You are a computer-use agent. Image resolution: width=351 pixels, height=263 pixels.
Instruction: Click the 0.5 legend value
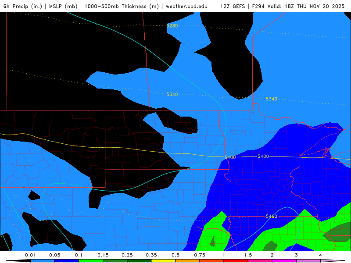(175, 255)
